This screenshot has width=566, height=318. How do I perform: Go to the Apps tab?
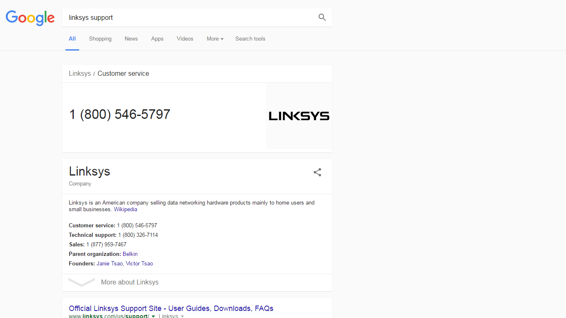point(157,39)
